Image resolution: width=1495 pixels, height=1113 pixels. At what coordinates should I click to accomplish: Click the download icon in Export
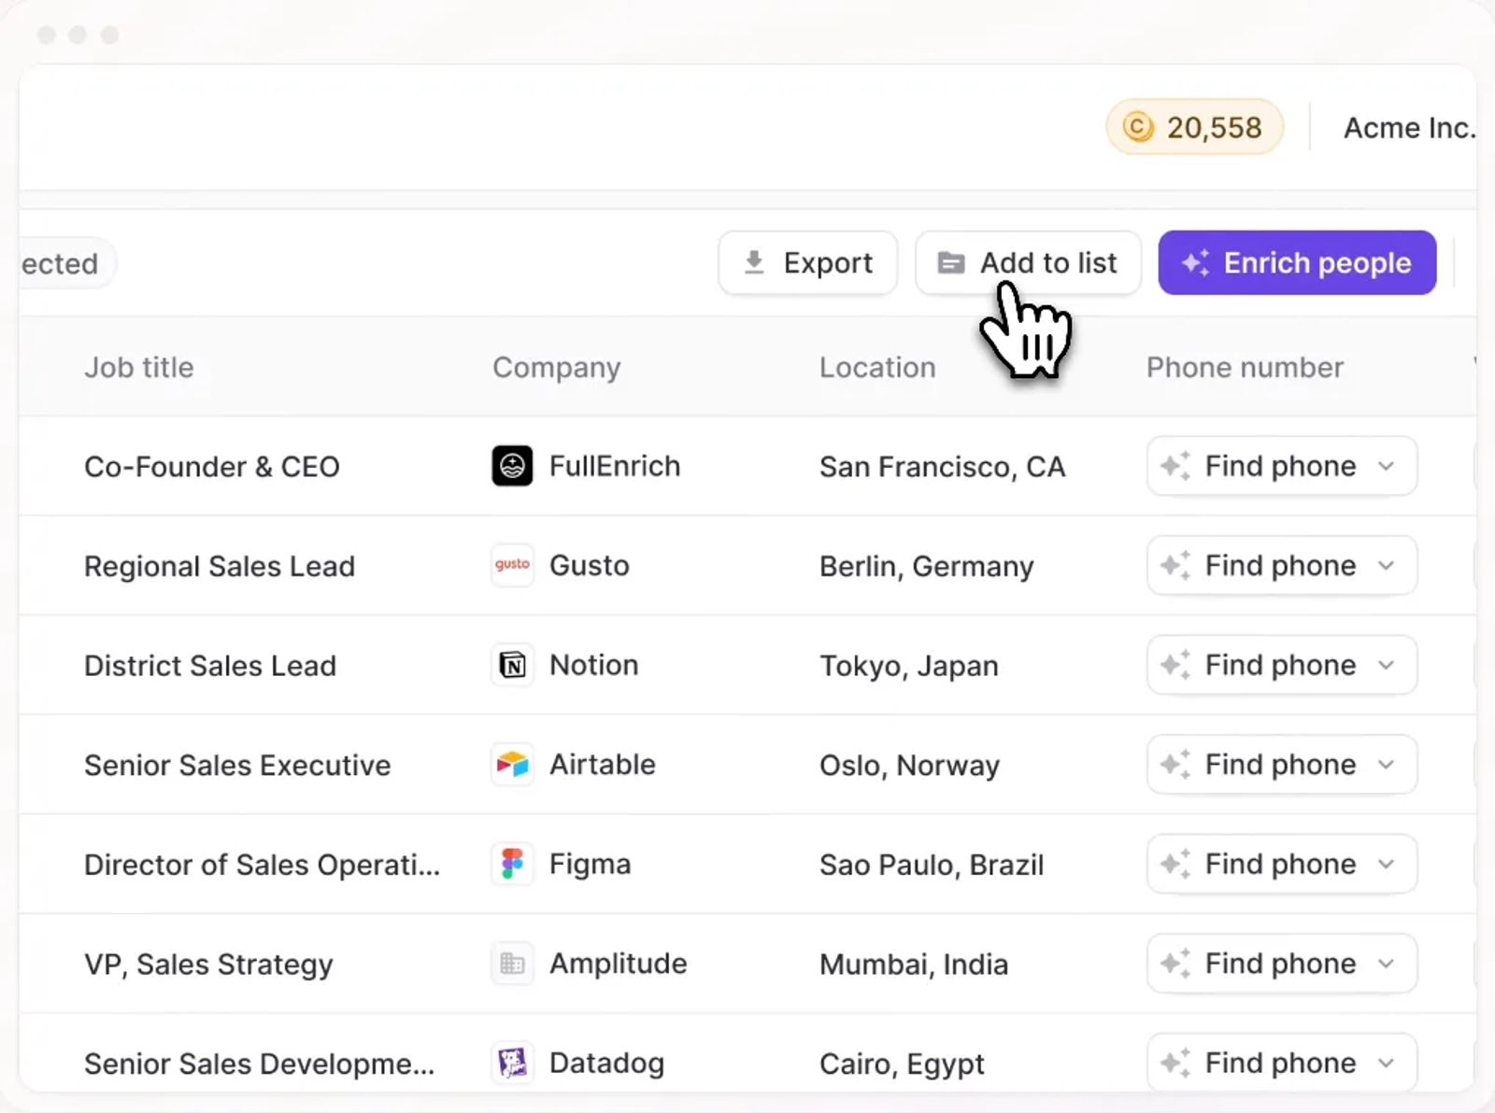(x=754, y=262)
